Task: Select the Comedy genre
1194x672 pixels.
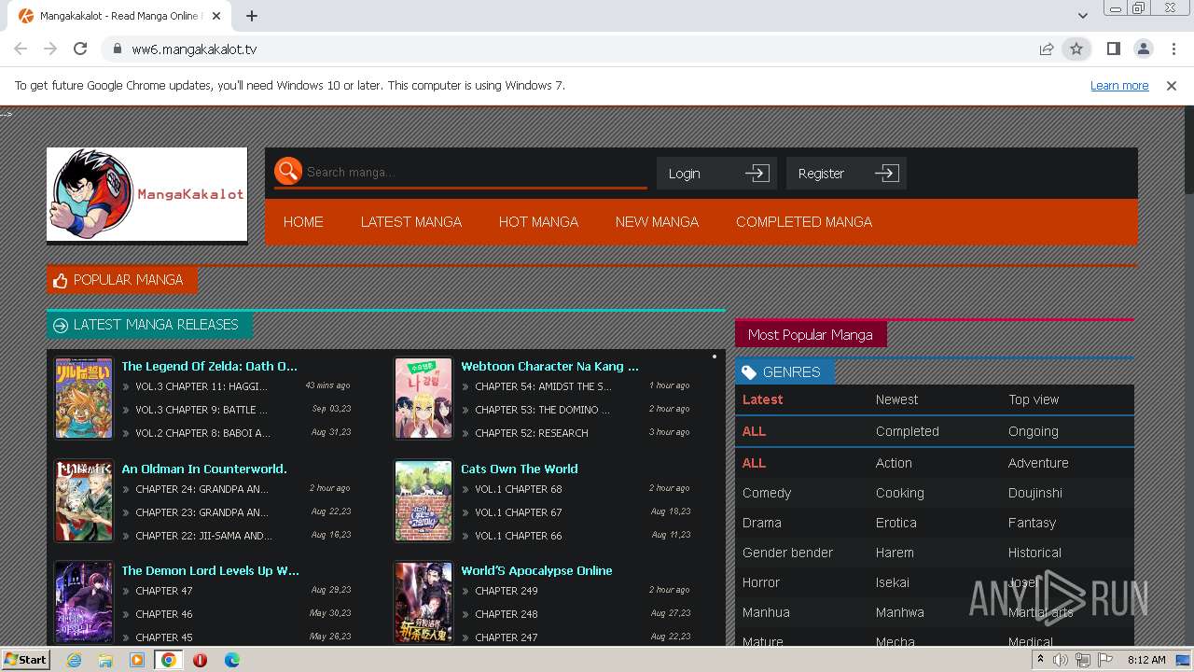Action: (767, 493)
